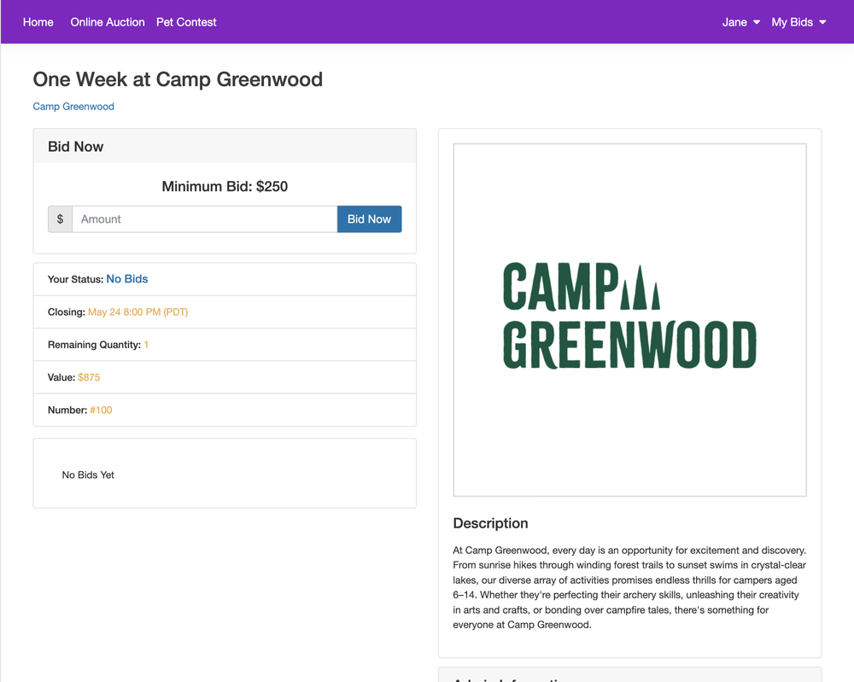Click the No Bids Yet message
The height and width of the screenshot is (682, 854).
(x=88, y=475)
